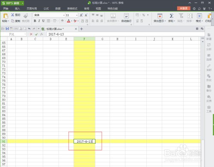
Task: Open the quick access toolbar dropdown
Action: (x=39, y=29)
